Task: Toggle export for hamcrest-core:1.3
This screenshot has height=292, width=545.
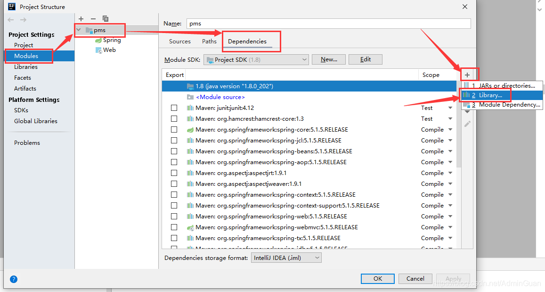Action: click(x=174, y=119)
